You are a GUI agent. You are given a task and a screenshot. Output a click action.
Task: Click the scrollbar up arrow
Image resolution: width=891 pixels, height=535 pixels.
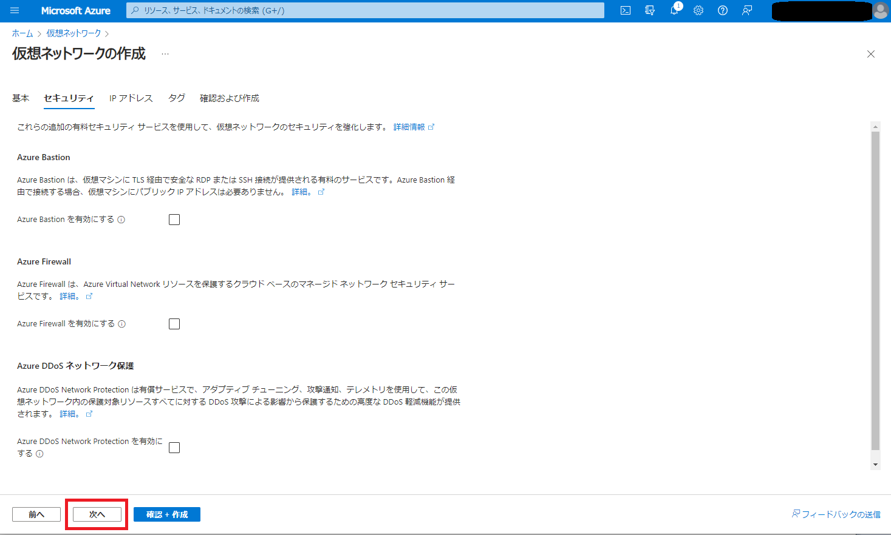tap(875, 127)
